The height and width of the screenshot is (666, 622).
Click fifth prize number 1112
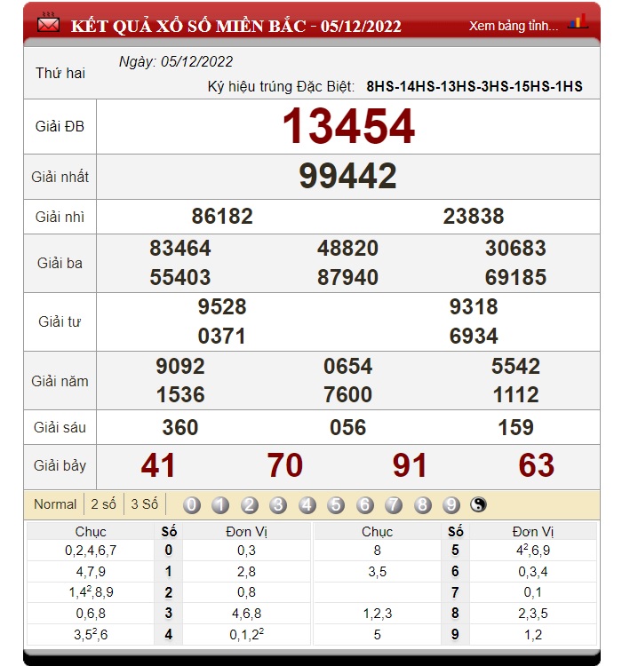click(516, 395)
